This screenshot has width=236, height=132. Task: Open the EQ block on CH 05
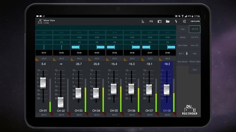click(115, 42)
